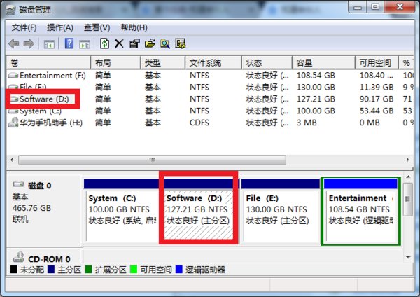Click the 11.39 GB free space cell

377,88
